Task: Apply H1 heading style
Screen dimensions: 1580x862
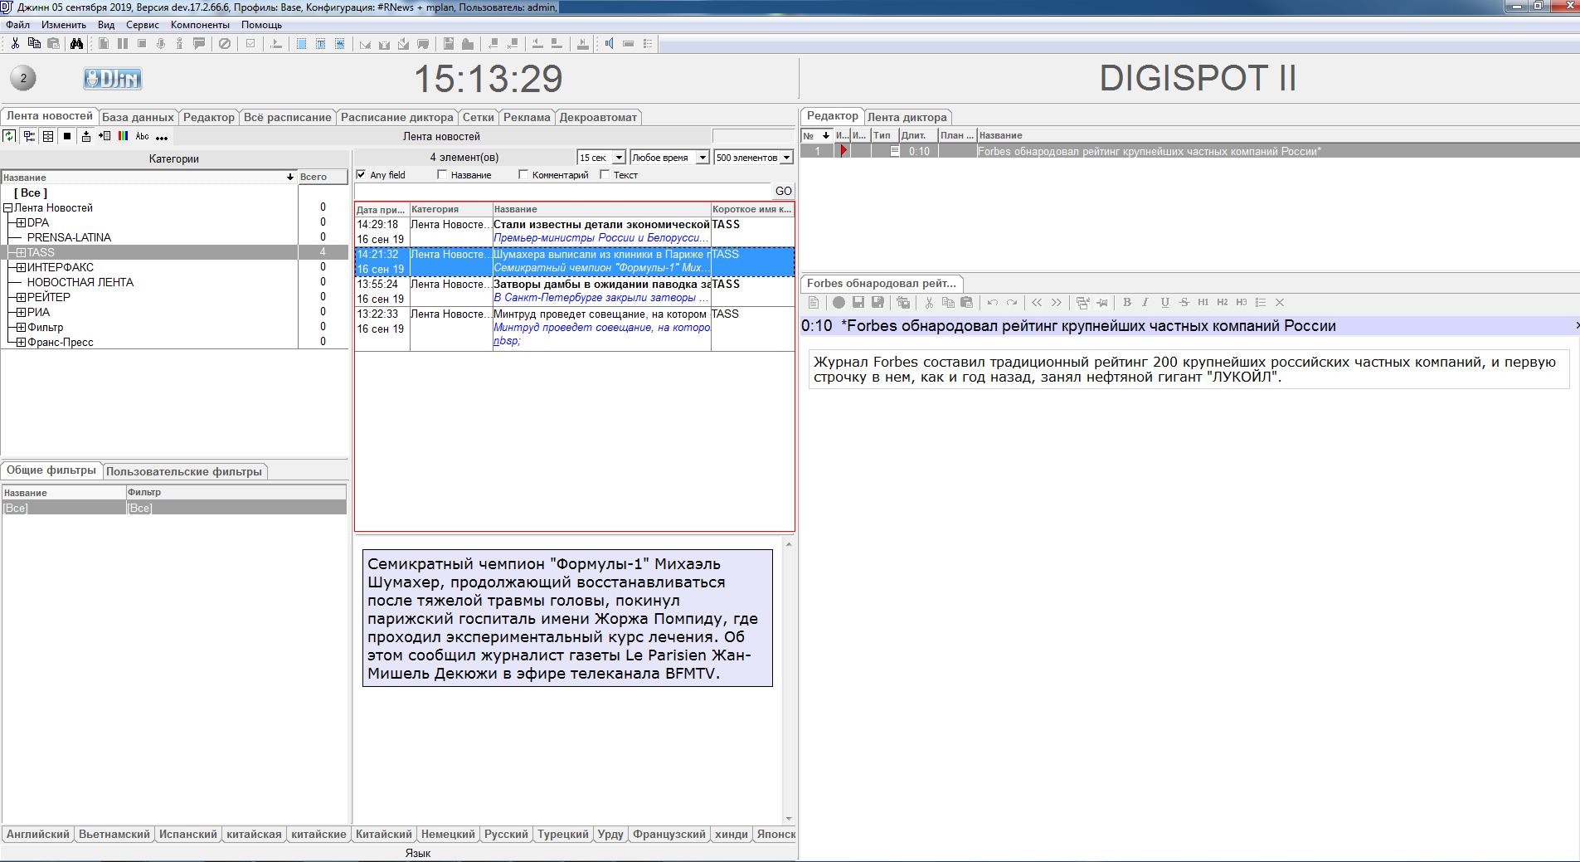Action: 1203,303
